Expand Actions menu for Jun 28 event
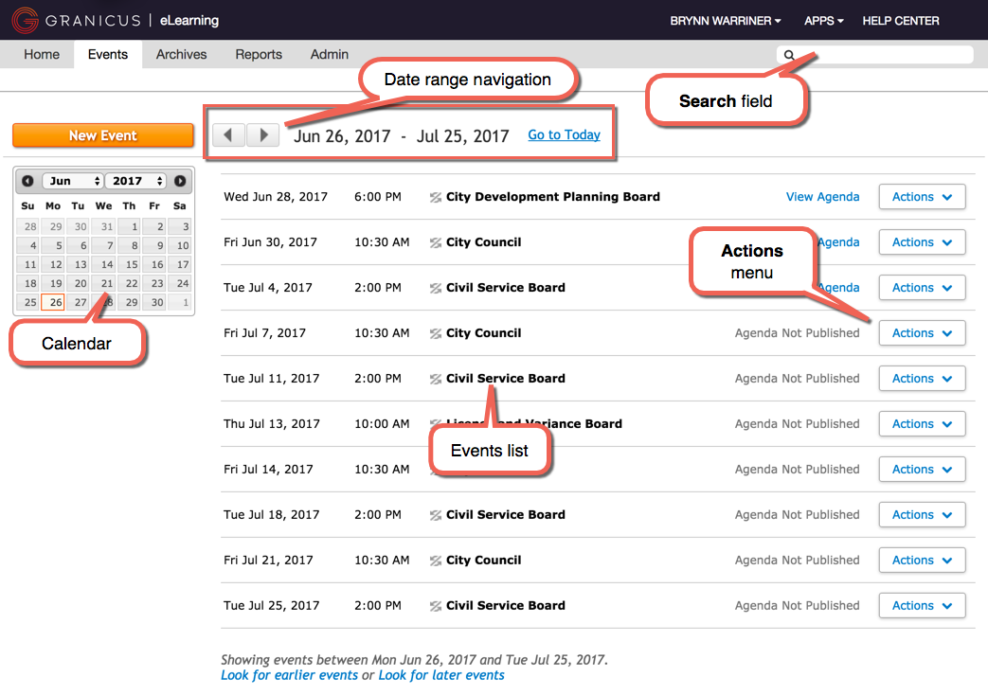 922,197
